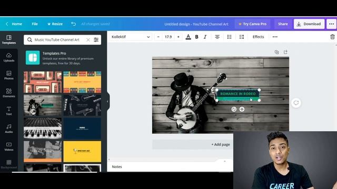This screenshot has width=337, height=189.
Task: Click the rotate handle below the text box
Action: (x=234, y=109)
